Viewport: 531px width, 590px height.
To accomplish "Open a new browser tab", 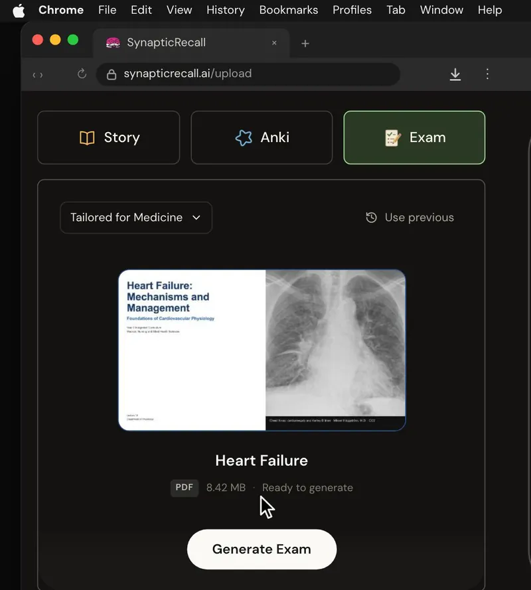I will [x=305, y=44].
